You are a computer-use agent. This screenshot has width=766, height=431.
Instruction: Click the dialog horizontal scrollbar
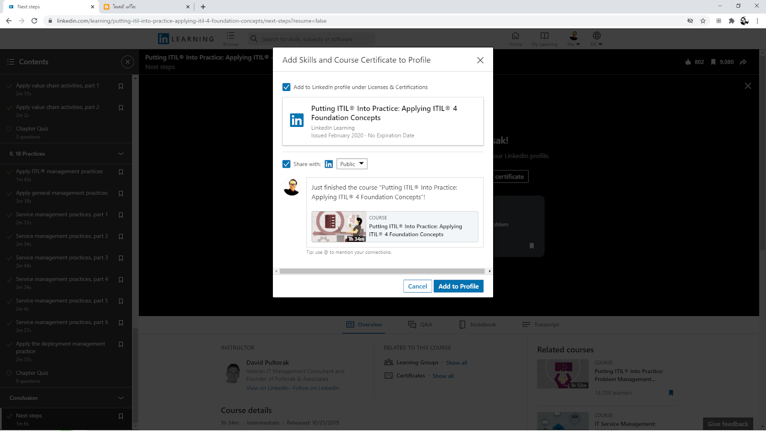[383, 271]
